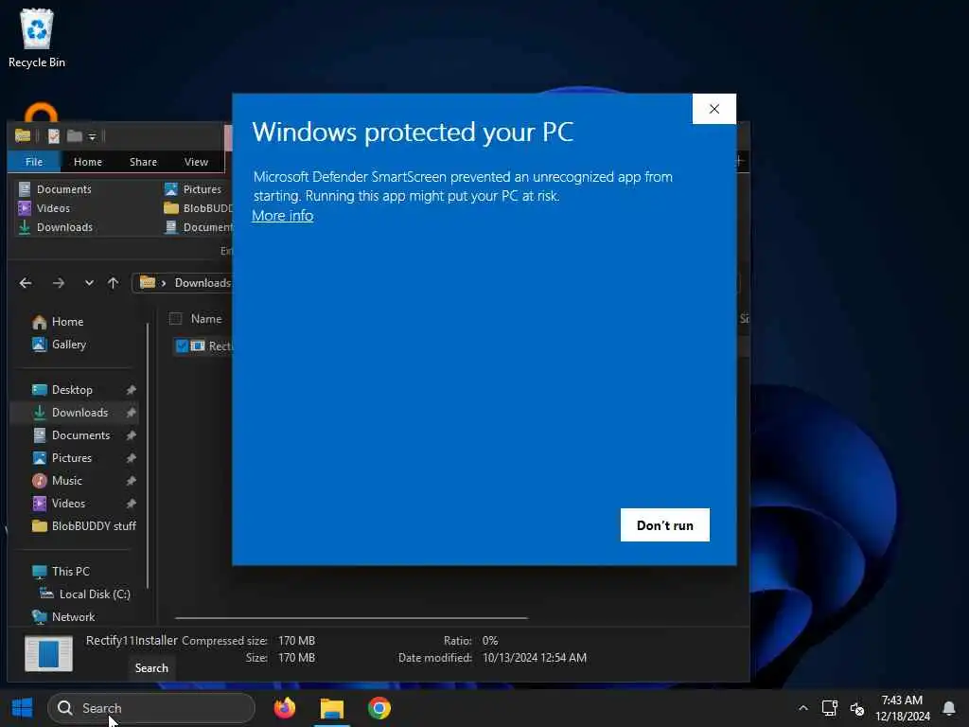Click the More info link
Image resolution: width=969 pixels, height=727 pixels.
pos(282,215)
